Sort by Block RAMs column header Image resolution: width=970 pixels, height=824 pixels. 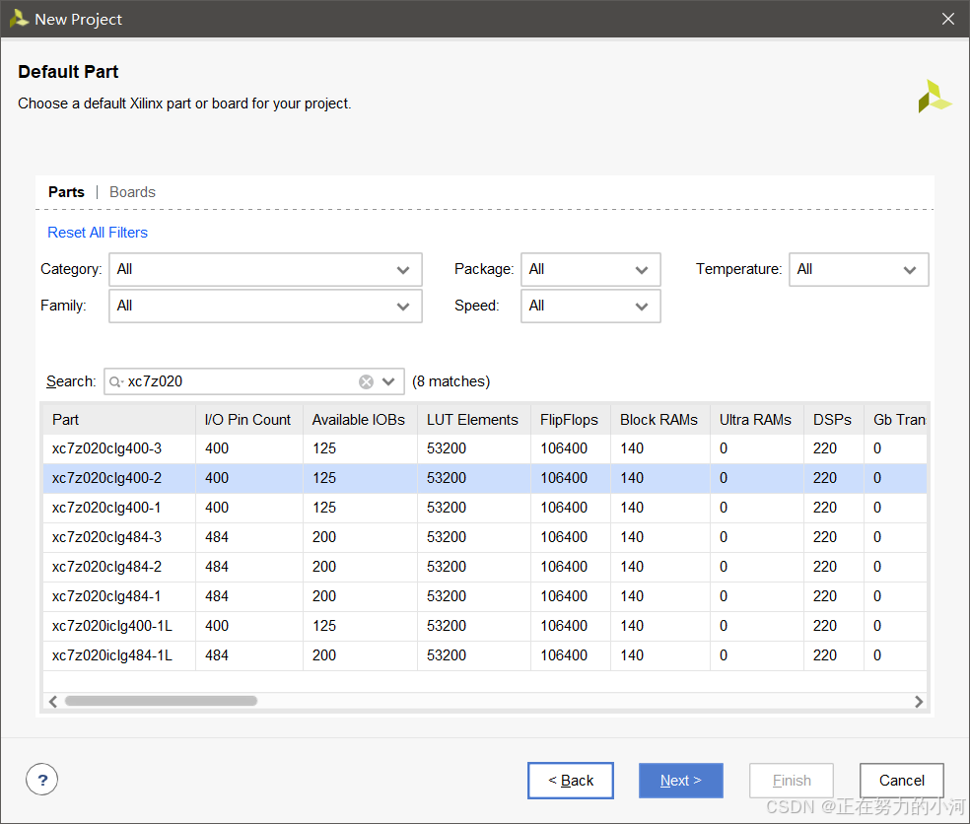(660, 420)
